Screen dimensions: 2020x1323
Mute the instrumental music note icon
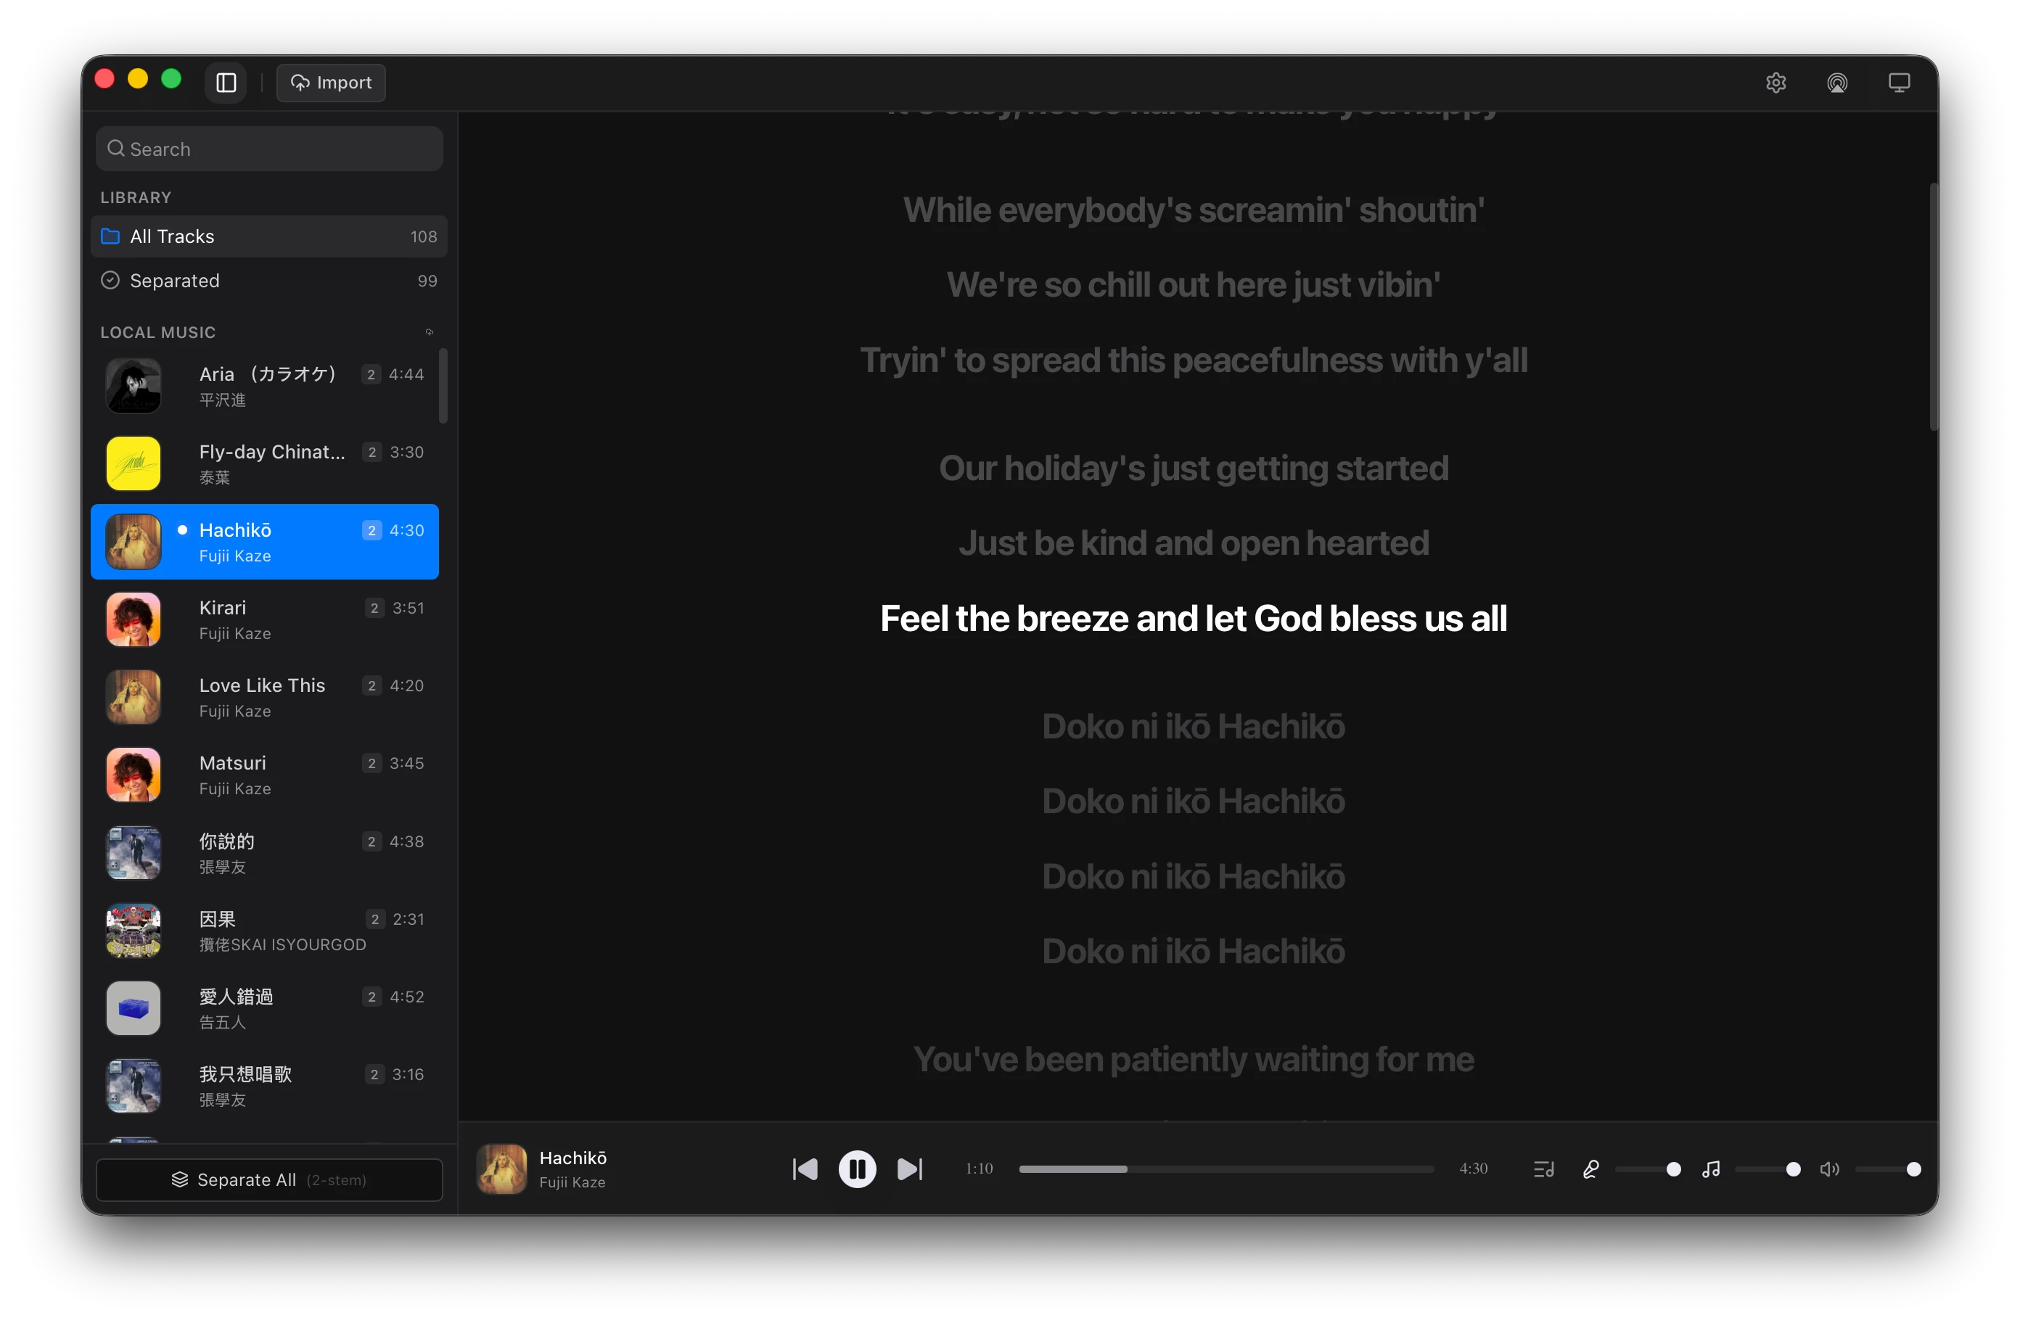[x=1711, y=1169]
